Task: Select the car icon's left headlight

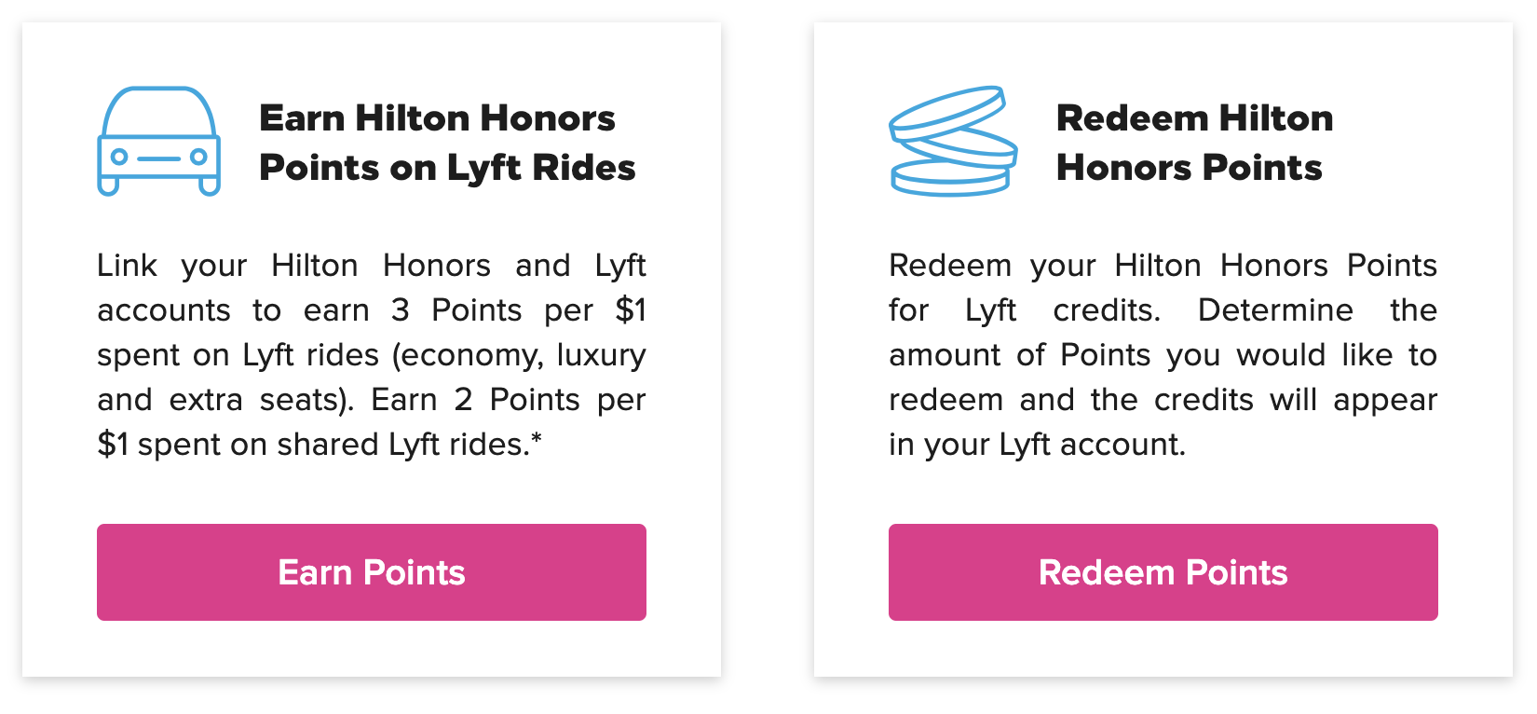Action: (119, 158)
